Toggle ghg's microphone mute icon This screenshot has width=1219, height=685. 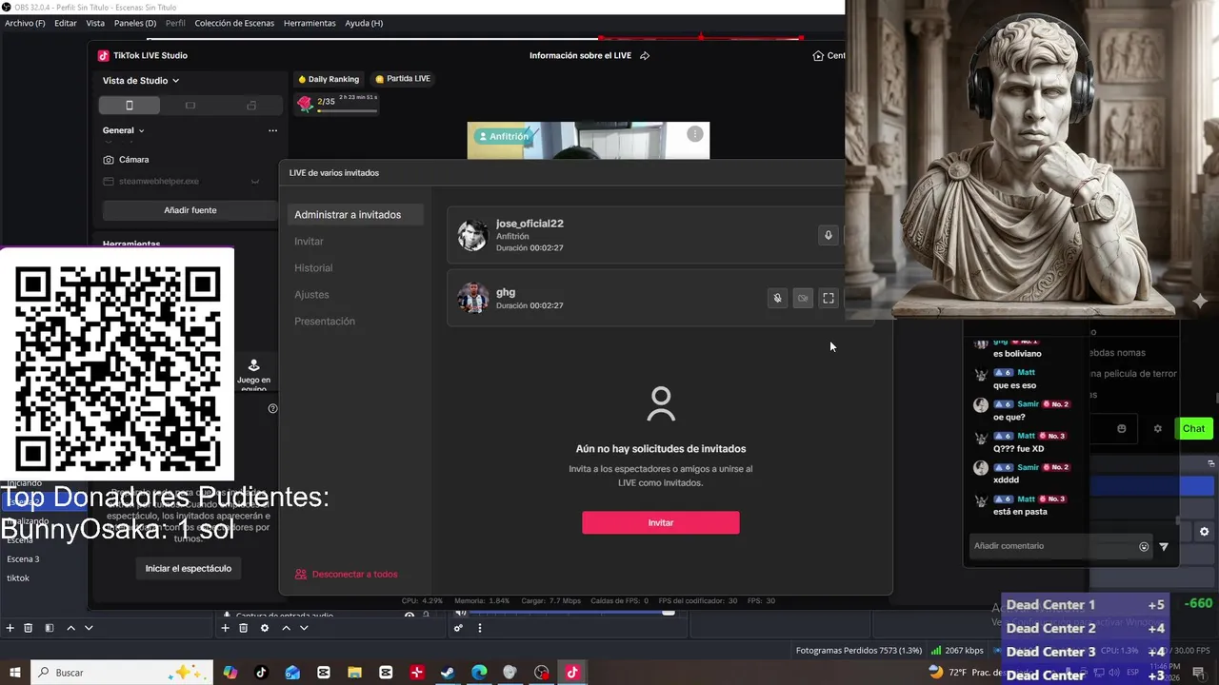pyautogui.click(x=777, y=298)
